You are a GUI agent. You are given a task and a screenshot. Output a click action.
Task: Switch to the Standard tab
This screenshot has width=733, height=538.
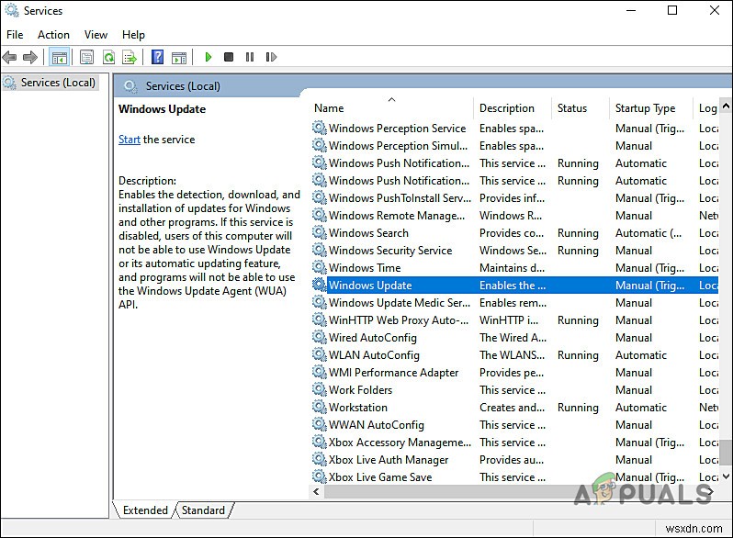203,510
